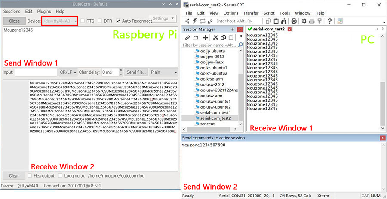Open the SecureCRT File menu
The image size is (387, 199).
coord(189,13)
